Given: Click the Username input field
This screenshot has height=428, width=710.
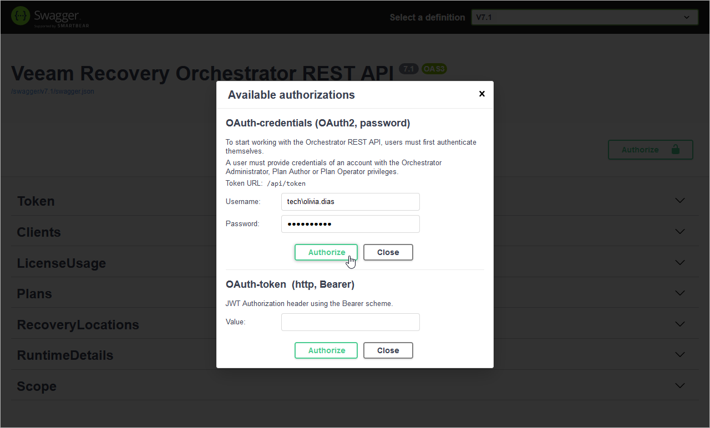Looking at the screenshot, I should point(351,202).
